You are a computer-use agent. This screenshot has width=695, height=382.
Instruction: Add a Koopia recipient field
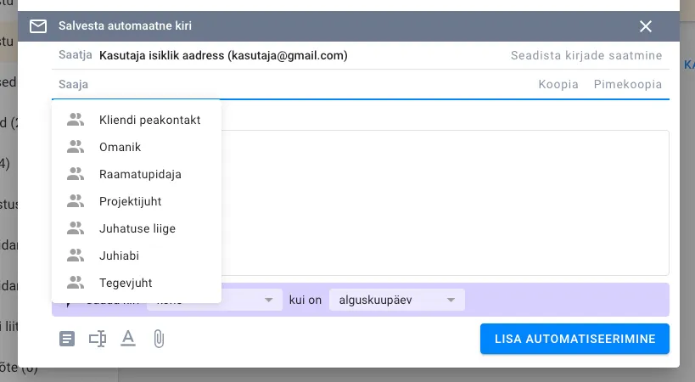tap(558, 84)
